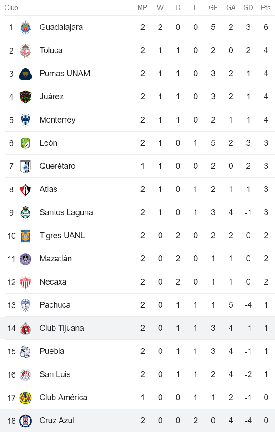
Task: Click Mazatlán's goal difference value
Action: [248, 259]
